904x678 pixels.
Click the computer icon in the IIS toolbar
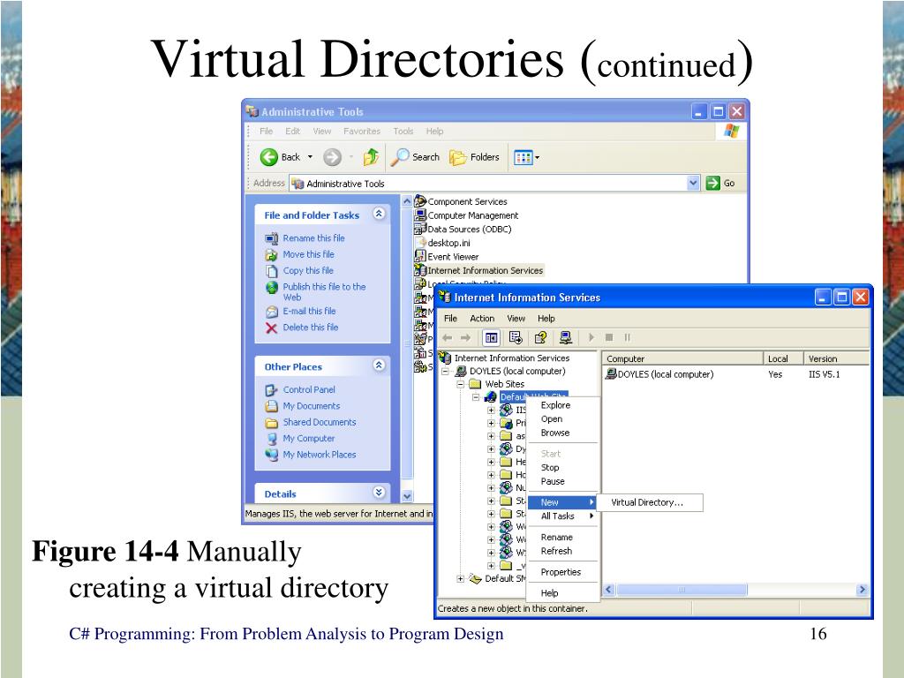click(566, 338)
